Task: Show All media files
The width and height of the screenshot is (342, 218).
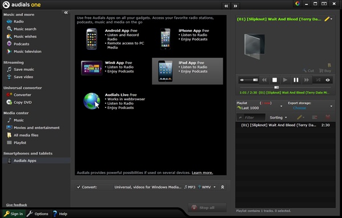Action: (x=22, y=135)
